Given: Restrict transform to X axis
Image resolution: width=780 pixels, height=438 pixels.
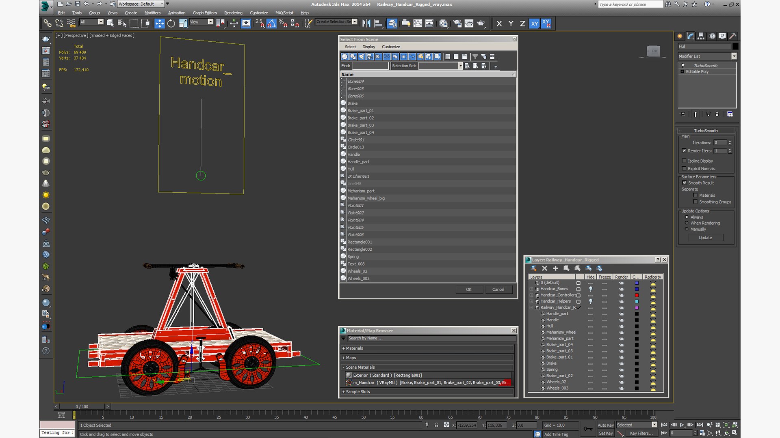Looking at the screenshot, I should point(499,24).
